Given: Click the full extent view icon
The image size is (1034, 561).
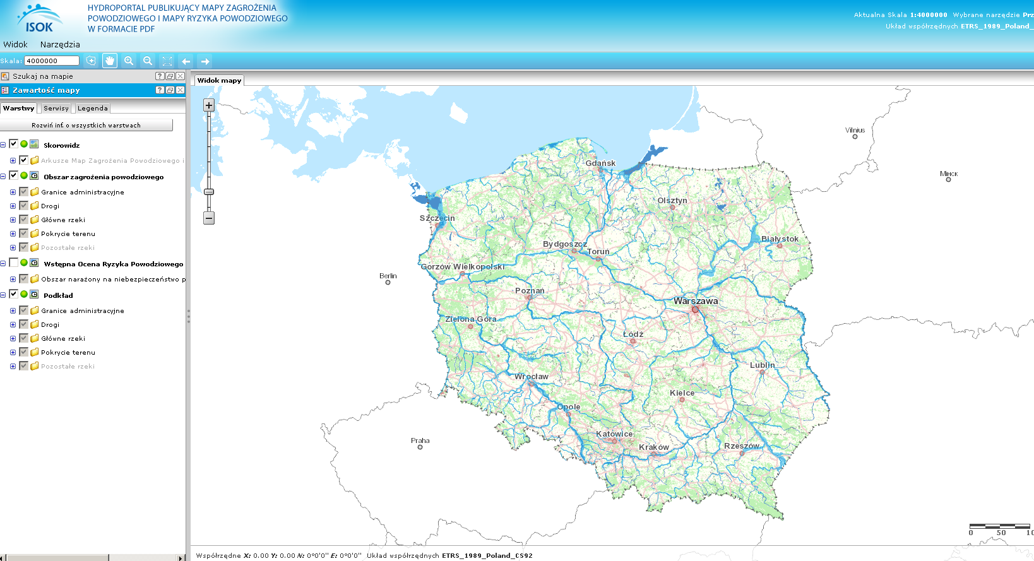Looking at the screenshot, I should 167,61.
